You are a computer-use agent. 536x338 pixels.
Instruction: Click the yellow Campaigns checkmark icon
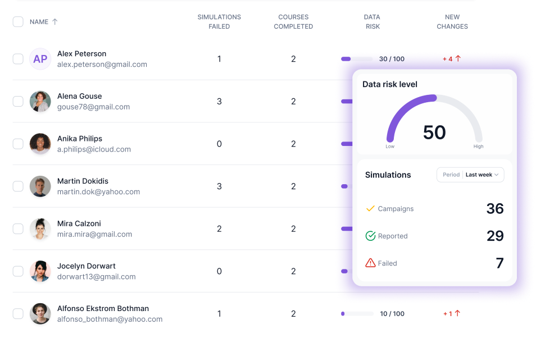coord(370,209)
